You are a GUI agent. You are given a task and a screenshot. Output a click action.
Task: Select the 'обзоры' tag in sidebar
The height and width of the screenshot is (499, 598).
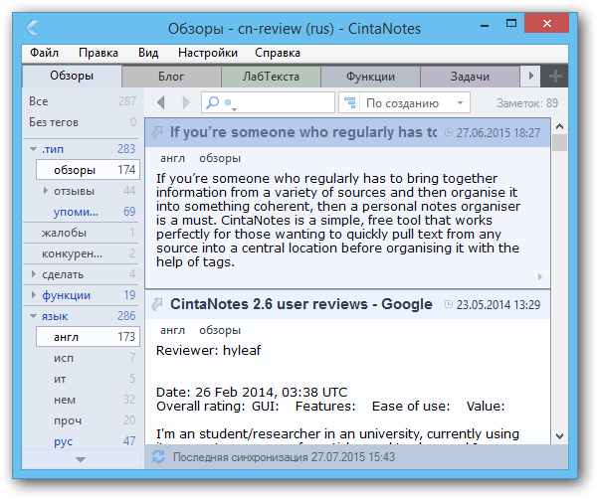(88, 170)
